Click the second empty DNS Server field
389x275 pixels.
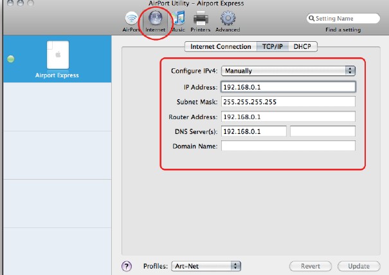coord(323,131)
